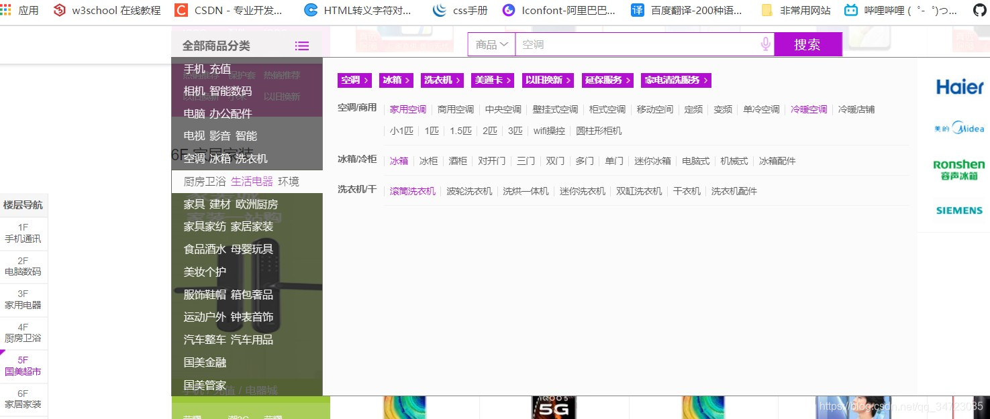The height and width of the screenshot is (419, 990).
Task: Jump to floor 2F 电脑数码
Action: [23, 267]
